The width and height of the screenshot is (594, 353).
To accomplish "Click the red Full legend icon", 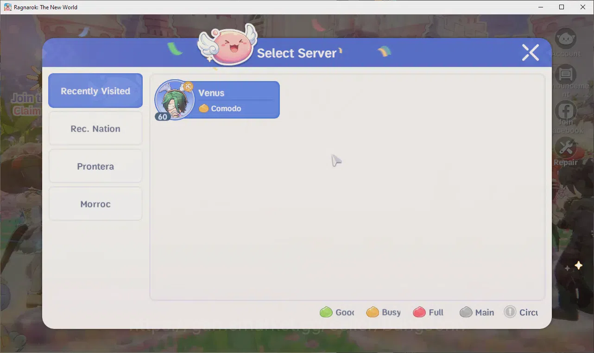I will click(x=419, y=312).
